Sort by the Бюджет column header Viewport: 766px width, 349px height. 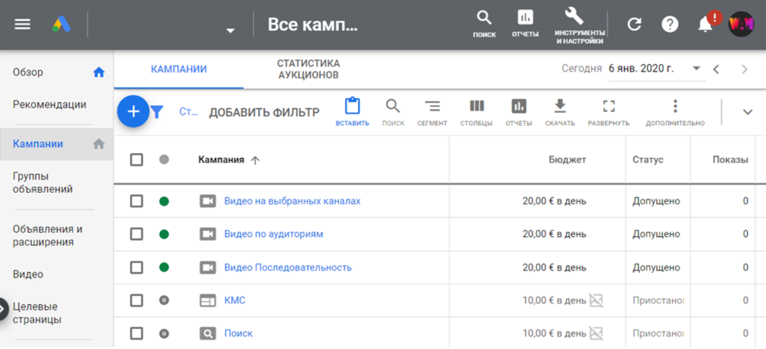tap(567, 160)
